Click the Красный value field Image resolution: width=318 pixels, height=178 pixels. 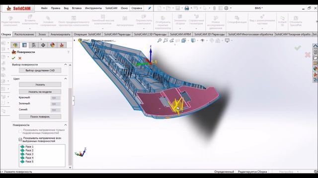pyautogui.click(x=55, y=98)
